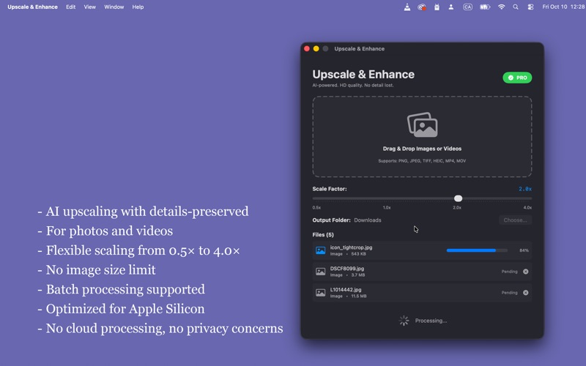Move the Scale Factor slider knob
This screenshot has width=586, height=366.
(x=459, y=198)
